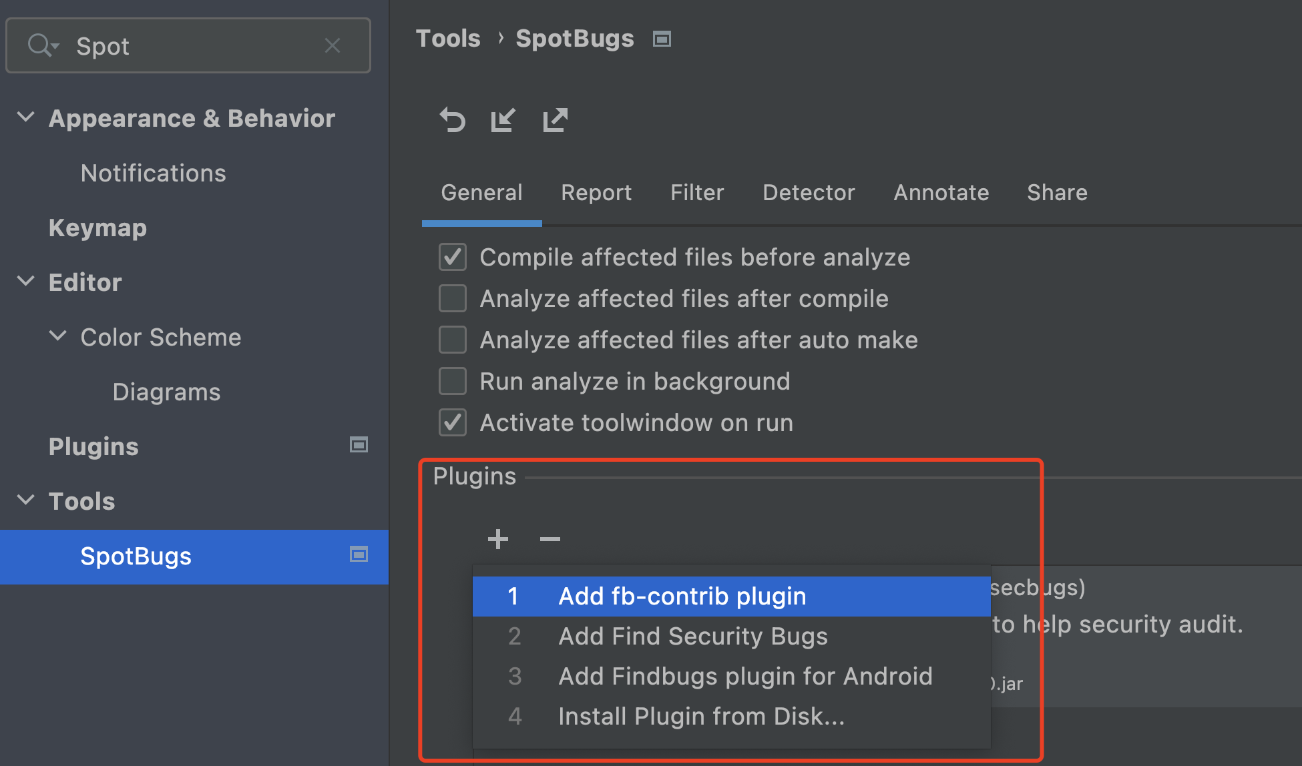The width and height of the screenshot is (1302, 766).
Task: Click the Tools breadcrumb link
Action: [448, 39]
